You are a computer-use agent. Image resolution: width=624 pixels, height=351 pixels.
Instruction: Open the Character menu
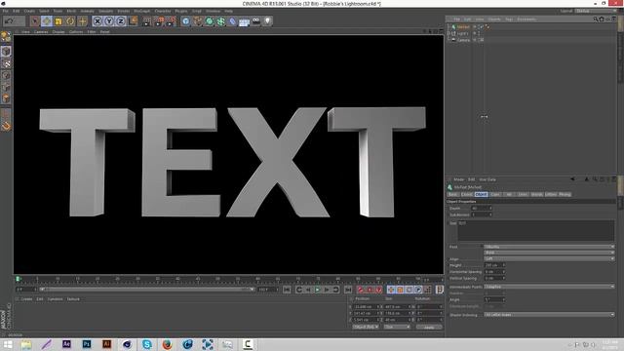tap(163, 11)
